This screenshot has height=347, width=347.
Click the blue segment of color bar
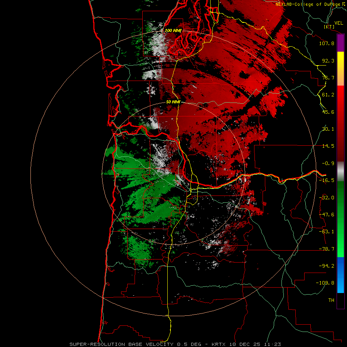(340, 275)
